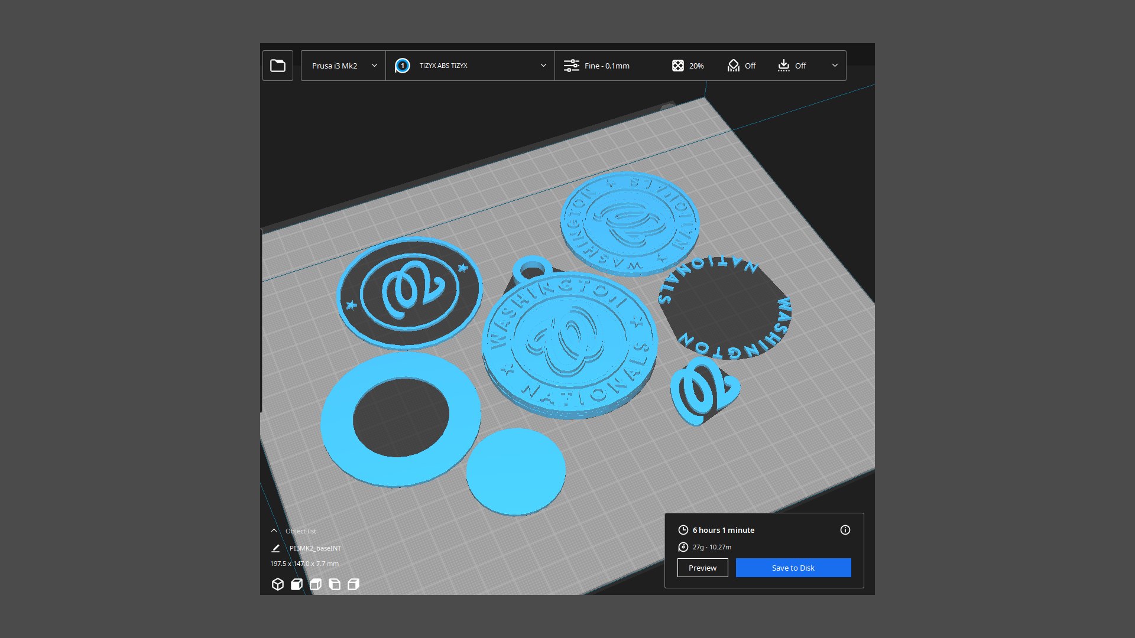Switch to the front view cube icon
1135x638 pixels.
coord(297,584)
